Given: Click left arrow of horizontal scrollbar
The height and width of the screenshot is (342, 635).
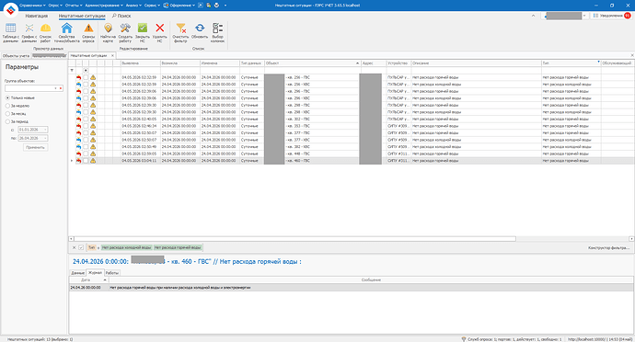Looking at the screenshot, I should pos(71,239).
